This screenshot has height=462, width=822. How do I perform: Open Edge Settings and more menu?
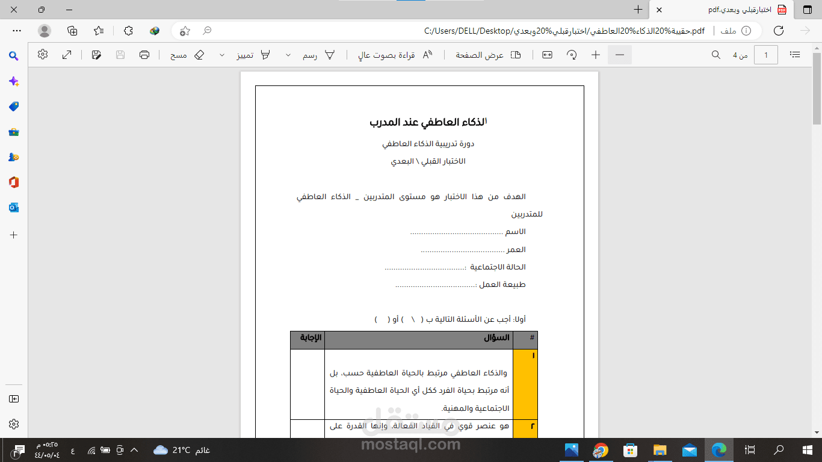17,31
